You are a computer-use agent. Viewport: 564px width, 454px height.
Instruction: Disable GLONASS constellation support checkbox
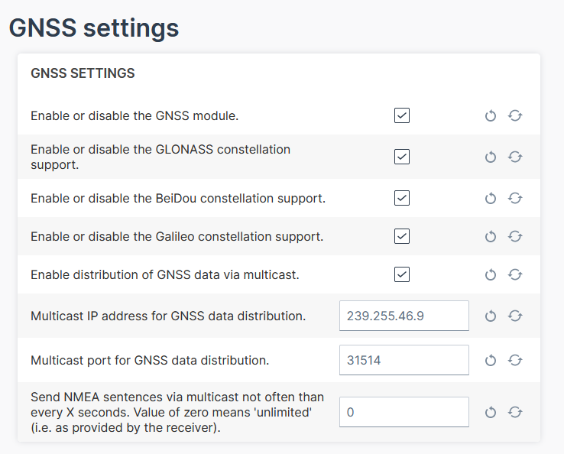tap(402, 157)
